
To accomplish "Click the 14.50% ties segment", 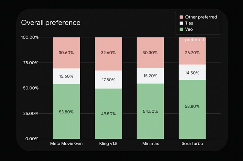I will [x=192, y=72].
